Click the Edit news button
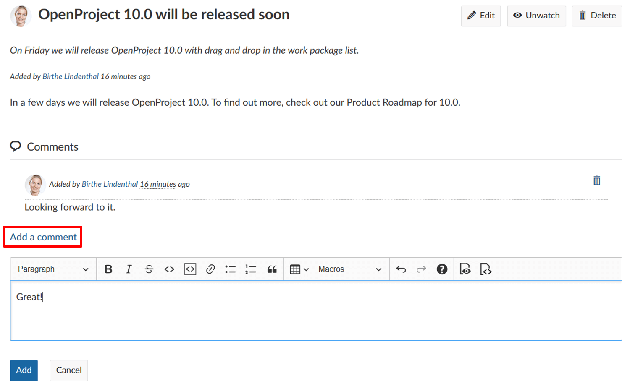Screen dimensions: 630x389 point(481,16)
